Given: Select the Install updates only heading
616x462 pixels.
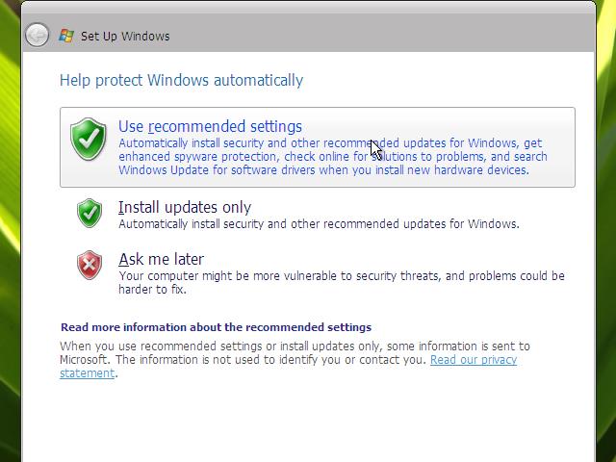Looking at the screenshot, I should tap(184, 207).
